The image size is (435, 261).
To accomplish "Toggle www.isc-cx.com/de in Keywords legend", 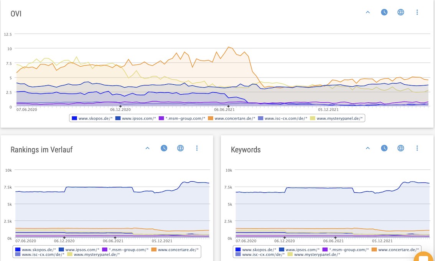I will pyautogui.click(x=260, y=254).
